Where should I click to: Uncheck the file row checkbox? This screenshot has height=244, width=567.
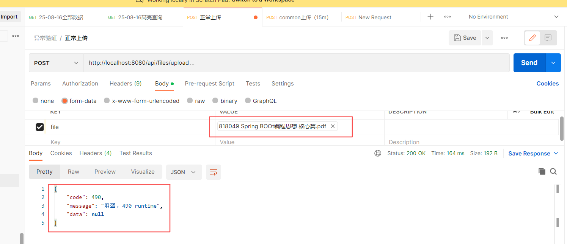point(40,127)
